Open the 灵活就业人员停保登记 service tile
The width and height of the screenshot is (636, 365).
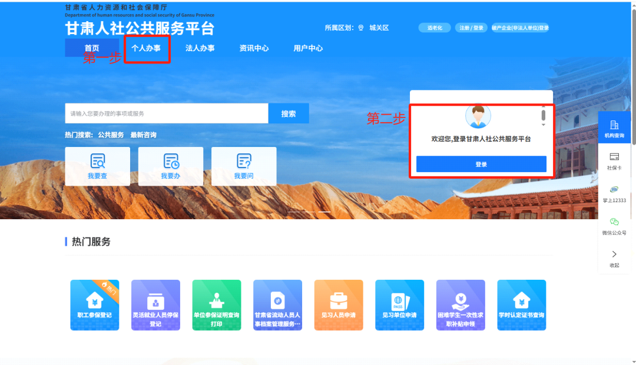click(x=155, y=304)
